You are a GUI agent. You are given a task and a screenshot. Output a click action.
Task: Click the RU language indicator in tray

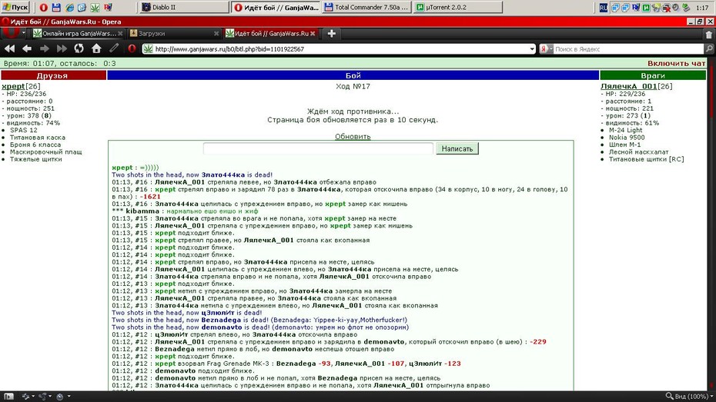pos(604,7)
